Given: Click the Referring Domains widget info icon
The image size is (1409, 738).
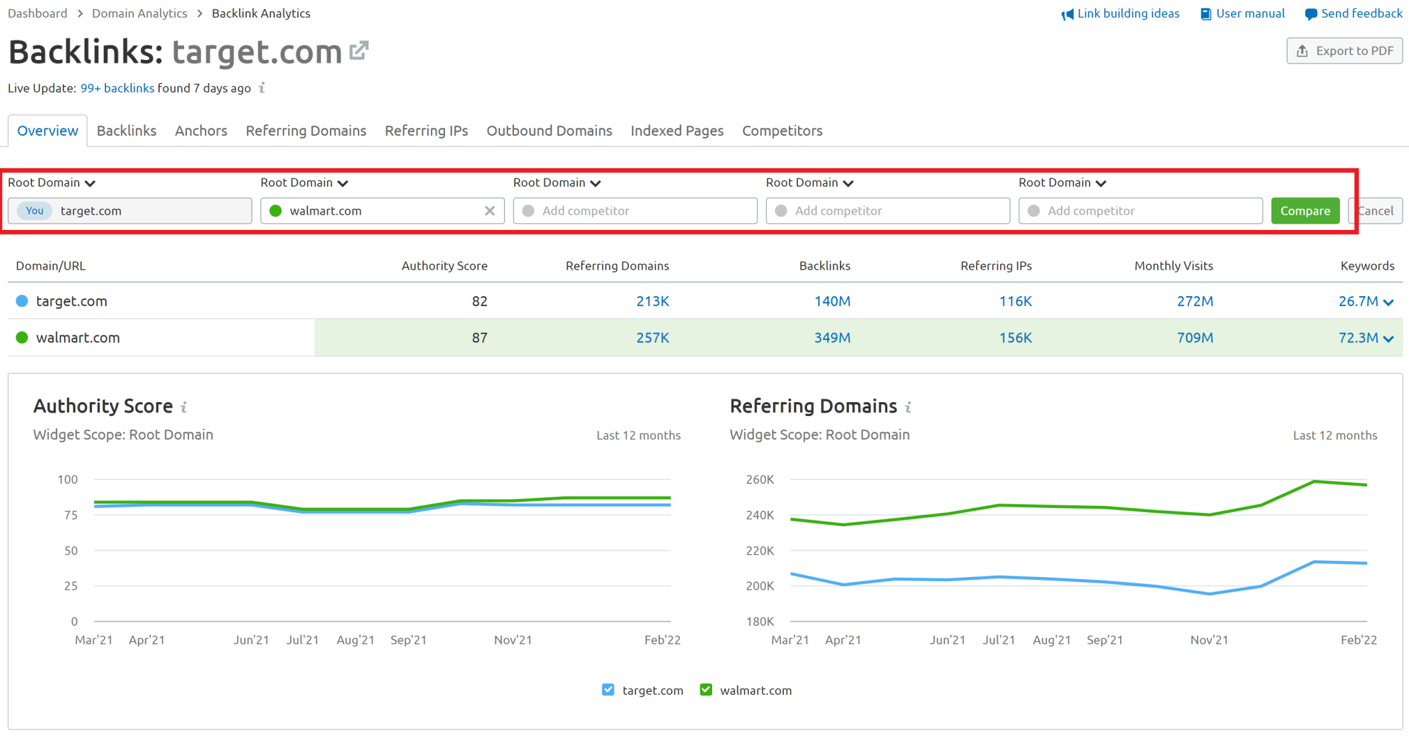Looking at the screenshot, I should tap(908, 407).
